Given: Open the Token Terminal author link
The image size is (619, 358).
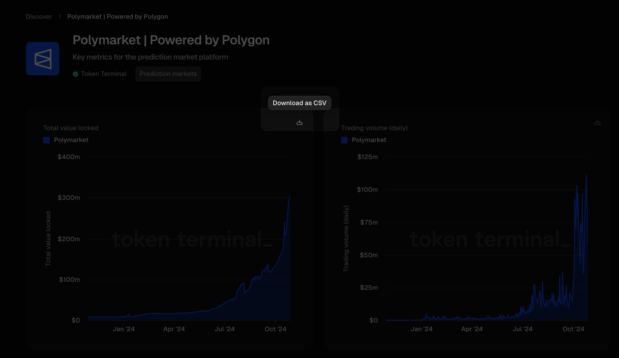Looking at the screenshot, I should coord(104,74).
